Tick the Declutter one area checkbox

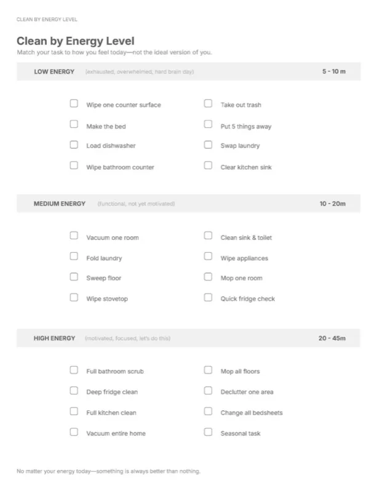click(x=208, y=391)
